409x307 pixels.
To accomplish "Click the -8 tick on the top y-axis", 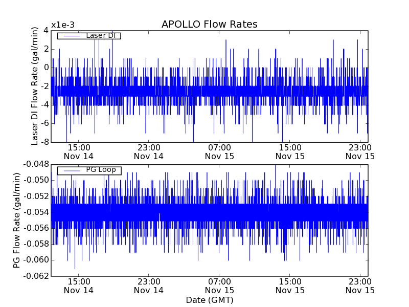I will pos(44,142).
